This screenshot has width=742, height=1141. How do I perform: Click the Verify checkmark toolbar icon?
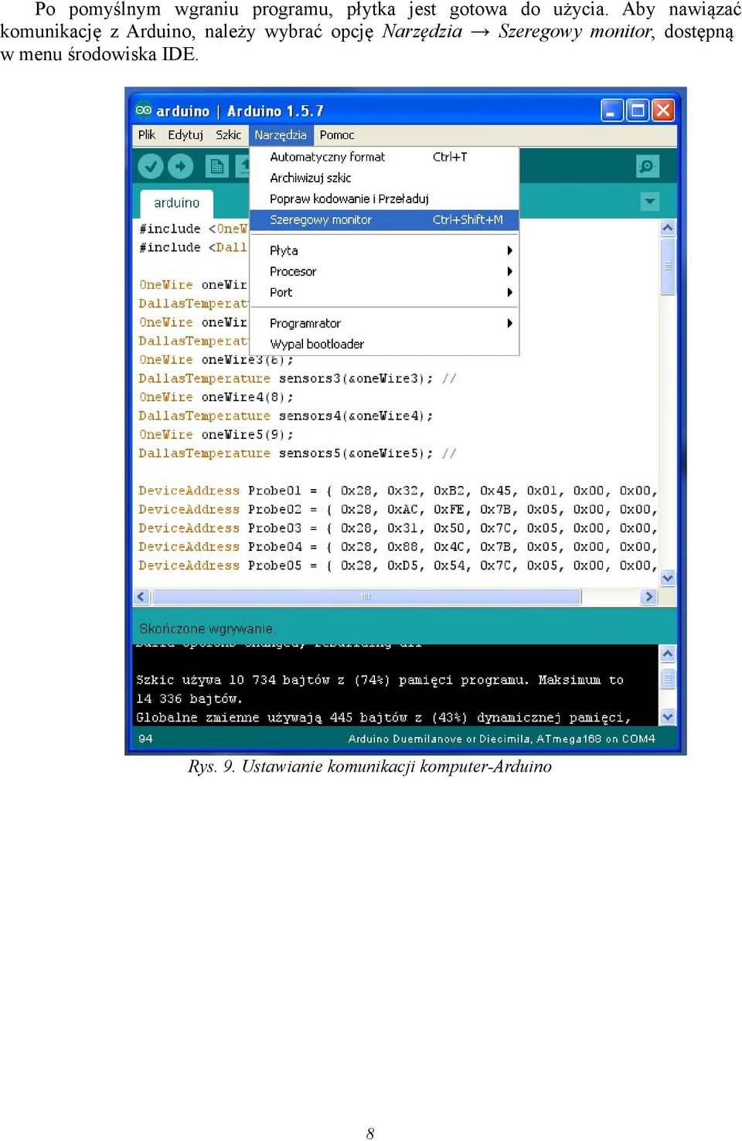(x=151, y=165)
